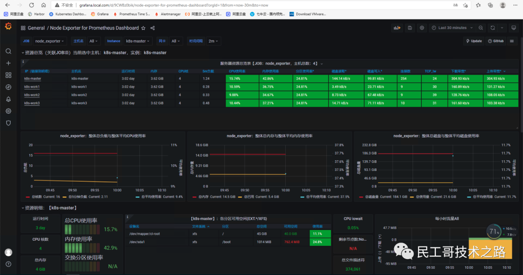The height and width of the screenshot is (275, 523).
Task: Open the Configuration gear sidebar icon
Action: [8, 111]
